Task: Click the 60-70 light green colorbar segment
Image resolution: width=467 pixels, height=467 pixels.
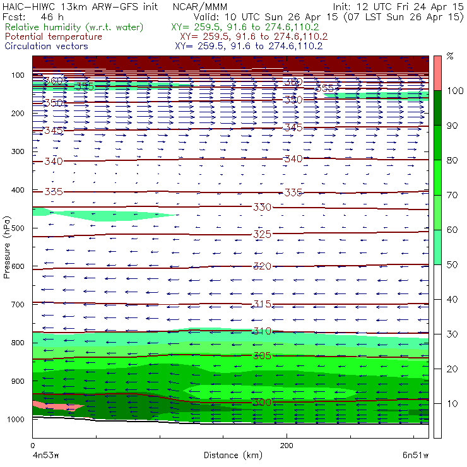Action: (437, 212)
